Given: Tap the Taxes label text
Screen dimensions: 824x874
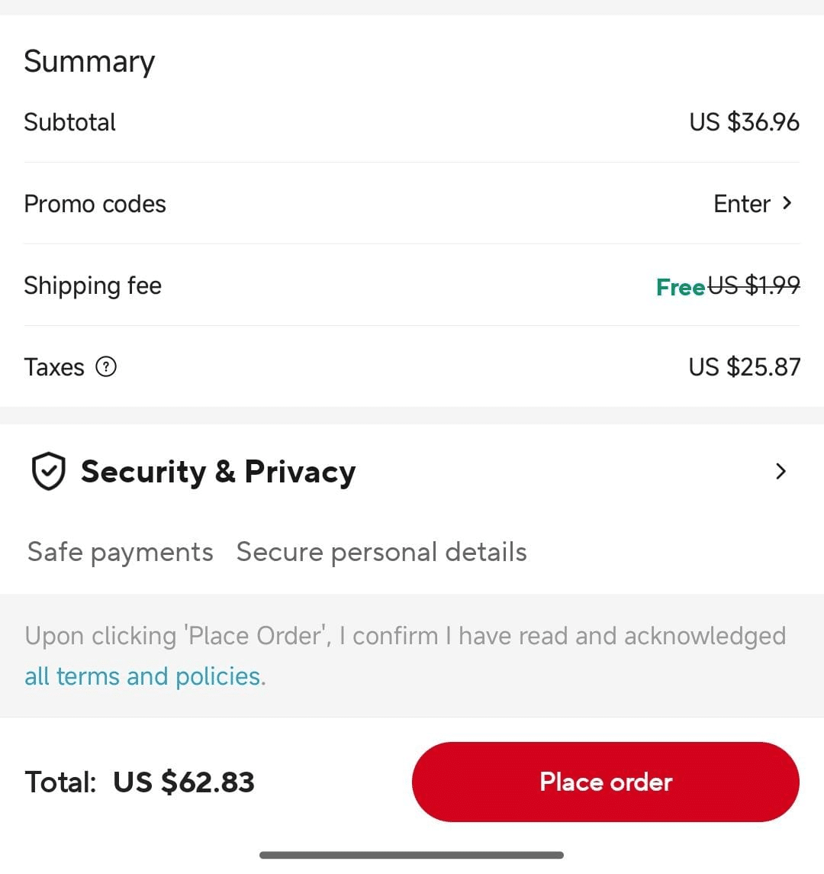Looking at the screenshot, I should point(54,367).
